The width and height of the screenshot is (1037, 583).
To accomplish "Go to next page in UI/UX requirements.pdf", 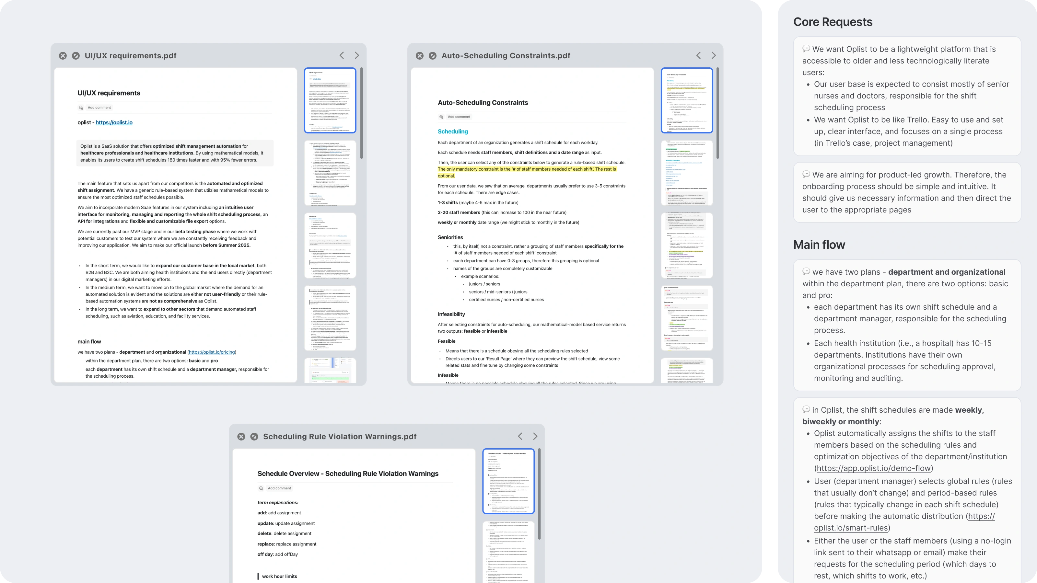I will 357,55.
